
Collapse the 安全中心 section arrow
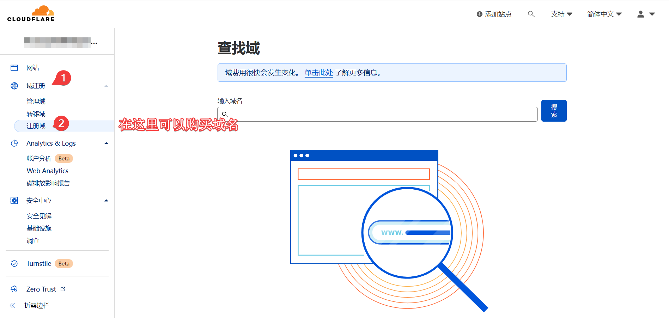106,201
